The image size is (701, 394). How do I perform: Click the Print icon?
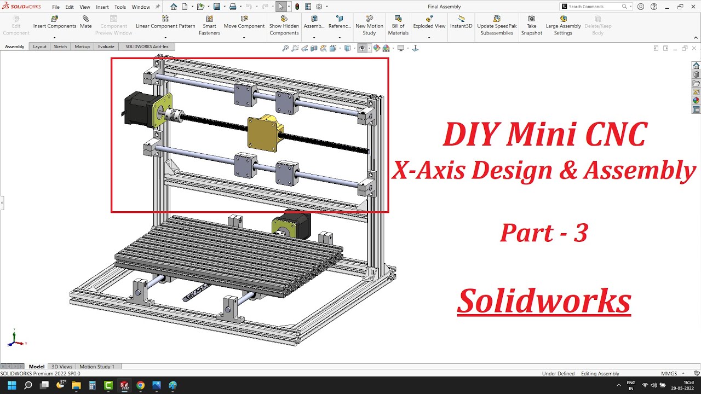click(233, 7)
